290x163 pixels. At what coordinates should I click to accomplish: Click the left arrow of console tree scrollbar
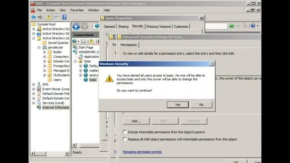tap(33, 153)
